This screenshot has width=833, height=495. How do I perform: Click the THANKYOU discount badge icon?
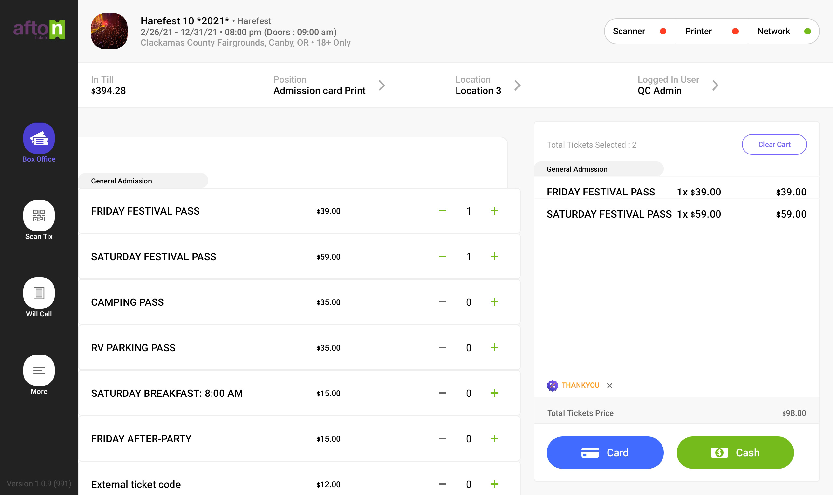point(552,386)
